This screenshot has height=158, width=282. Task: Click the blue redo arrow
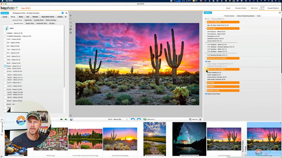[139, 119]
